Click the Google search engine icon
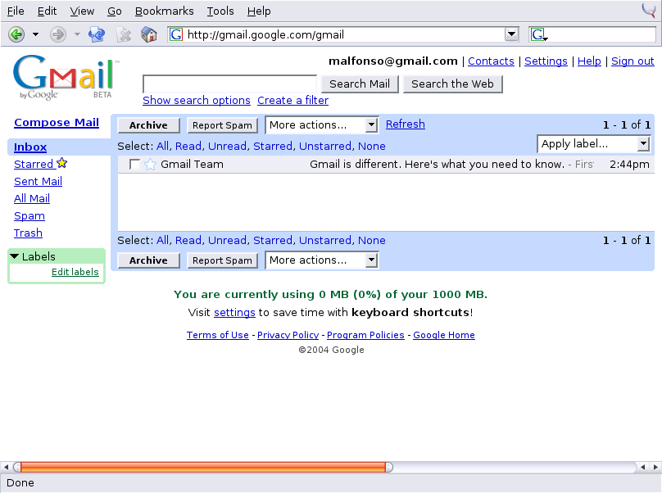The height and width of the screenshot is (493, 662). pos(539,34)
